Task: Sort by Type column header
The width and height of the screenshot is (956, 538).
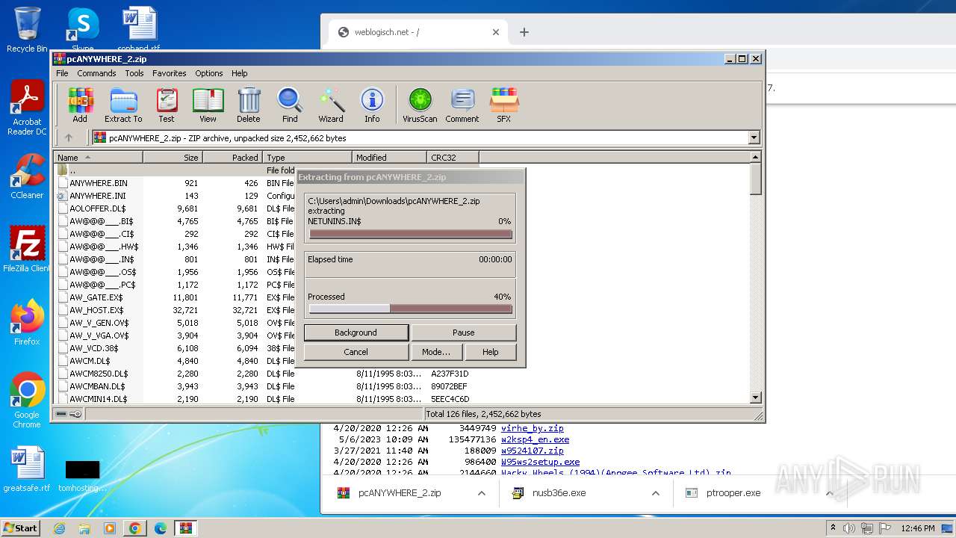Action: (307, 157)
